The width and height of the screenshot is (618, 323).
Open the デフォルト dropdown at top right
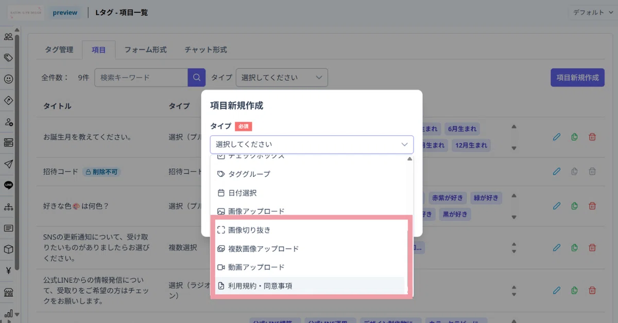click(592, 12)
